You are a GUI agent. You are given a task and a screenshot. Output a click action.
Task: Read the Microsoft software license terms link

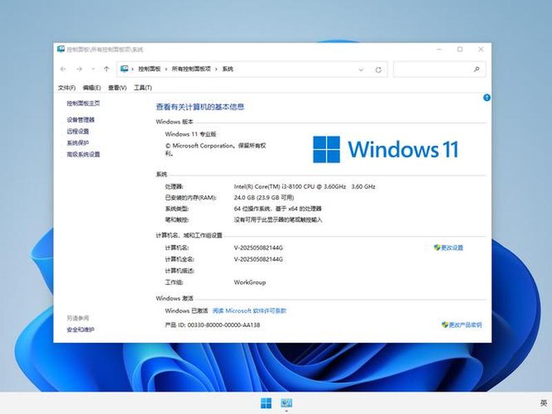249,311
